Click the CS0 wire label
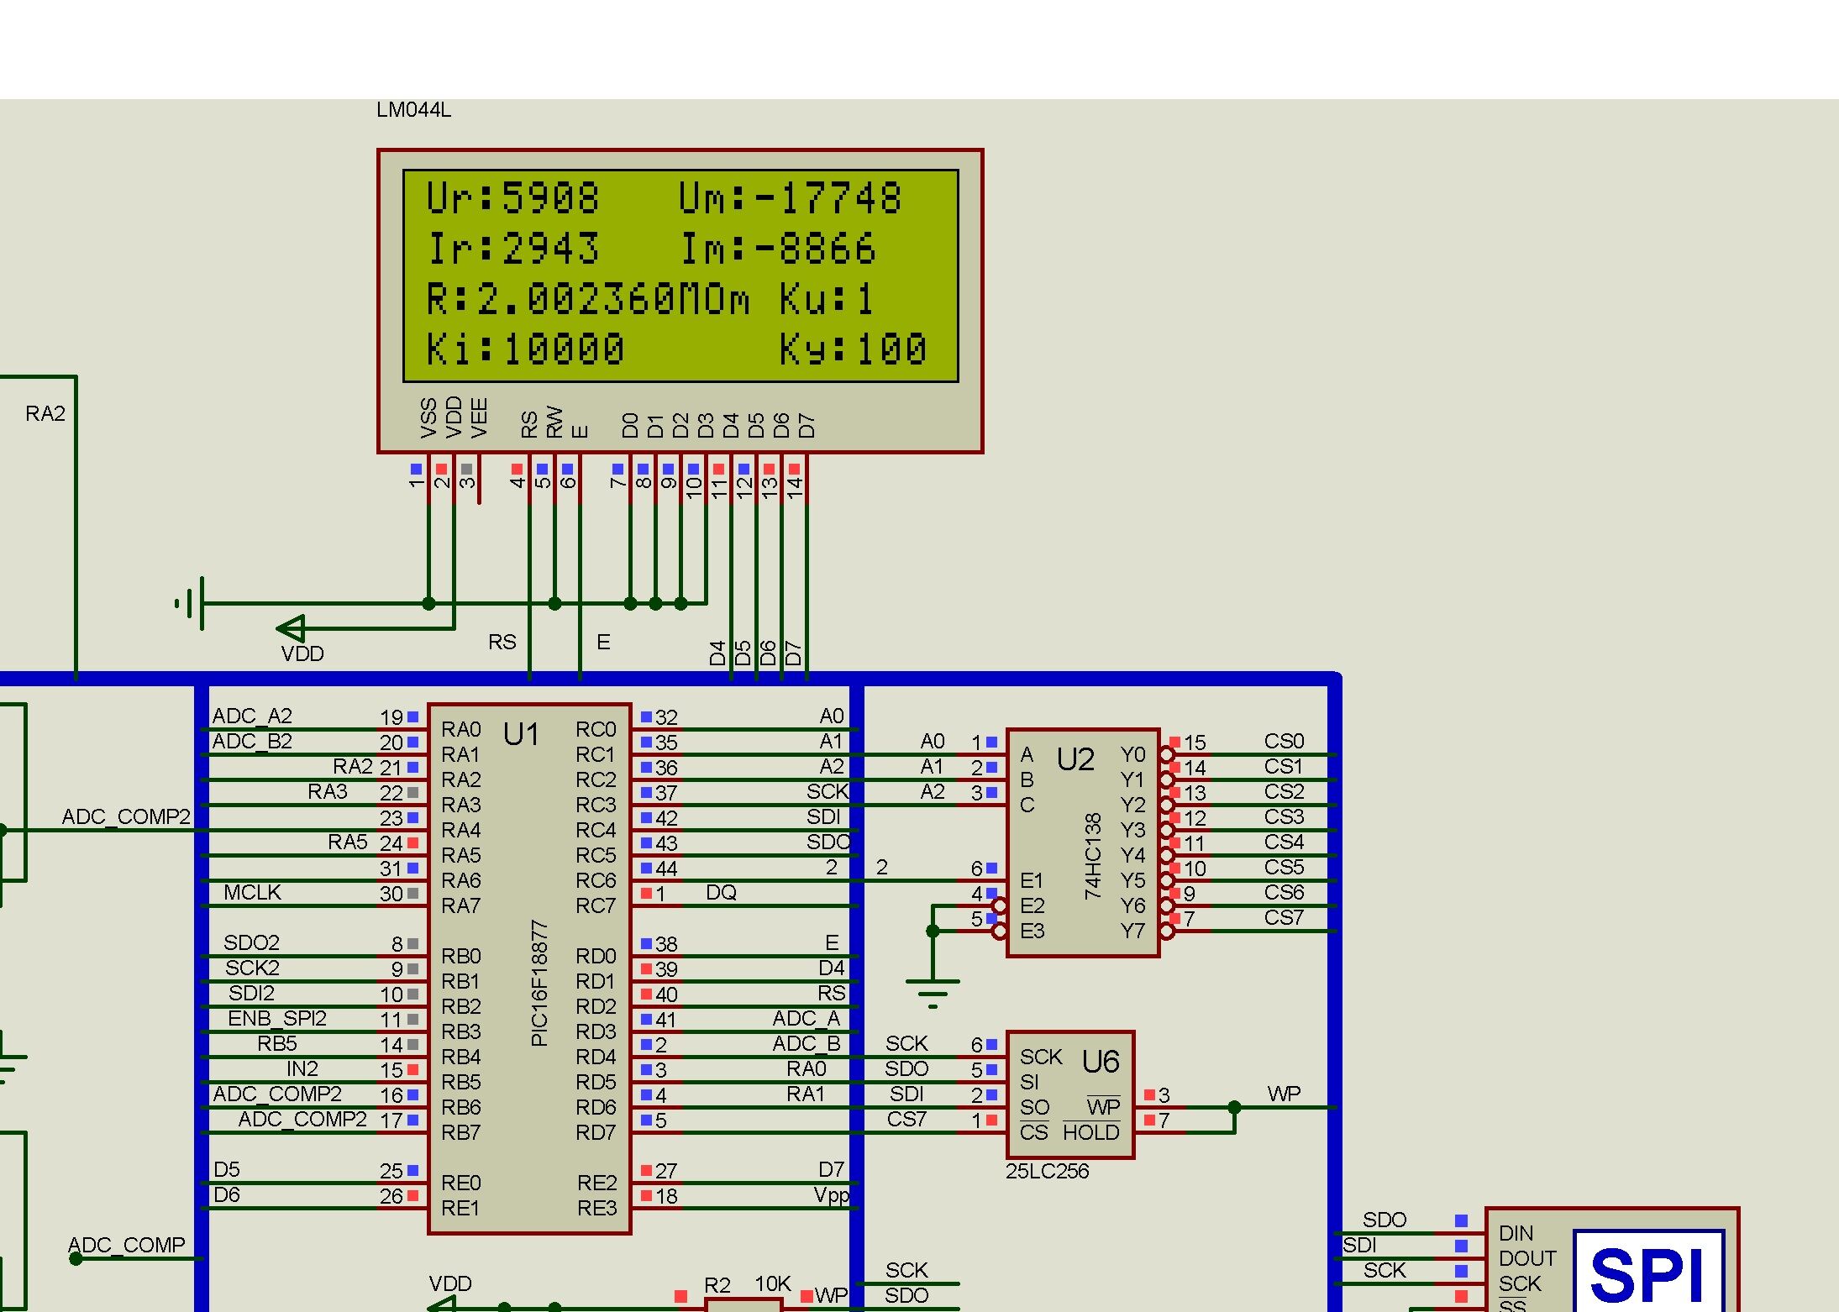1839x1312 pixels. tap(1284, 741)
